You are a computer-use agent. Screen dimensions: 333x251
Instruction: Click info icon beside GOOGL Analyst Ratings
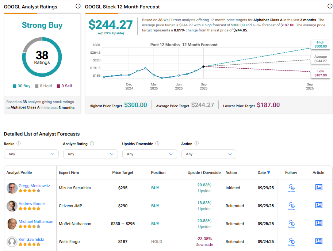point(78,6)
